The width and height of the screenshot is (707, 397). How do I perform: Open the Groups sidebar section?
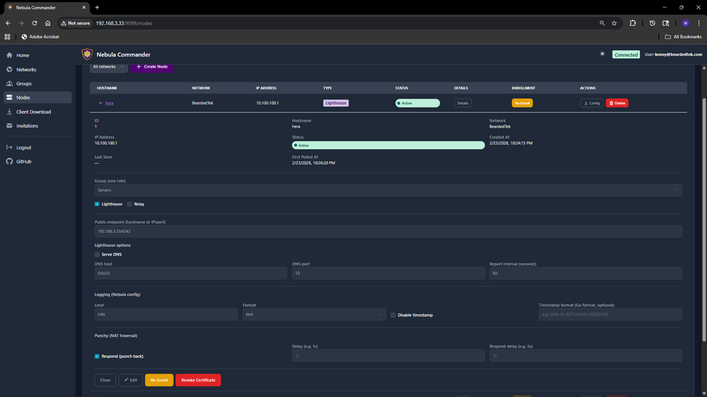[24, 83]
